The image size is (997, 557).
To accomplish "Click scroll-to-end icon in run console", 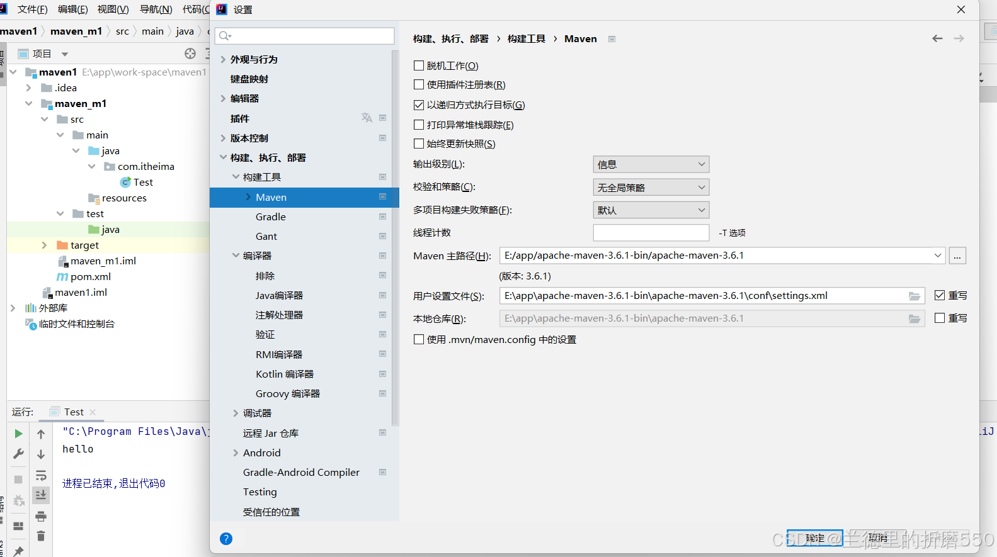I will [41, 495].
